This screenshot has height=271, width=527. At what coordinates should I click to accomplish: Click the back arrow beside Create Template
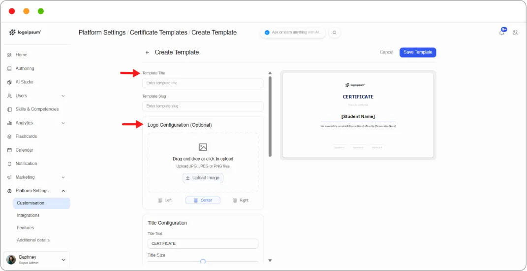(x=147, y=53)
